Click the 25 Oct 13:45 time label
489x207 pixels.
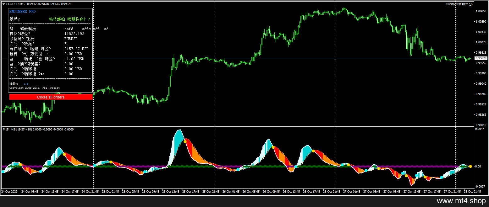click(x=171, y=191)
